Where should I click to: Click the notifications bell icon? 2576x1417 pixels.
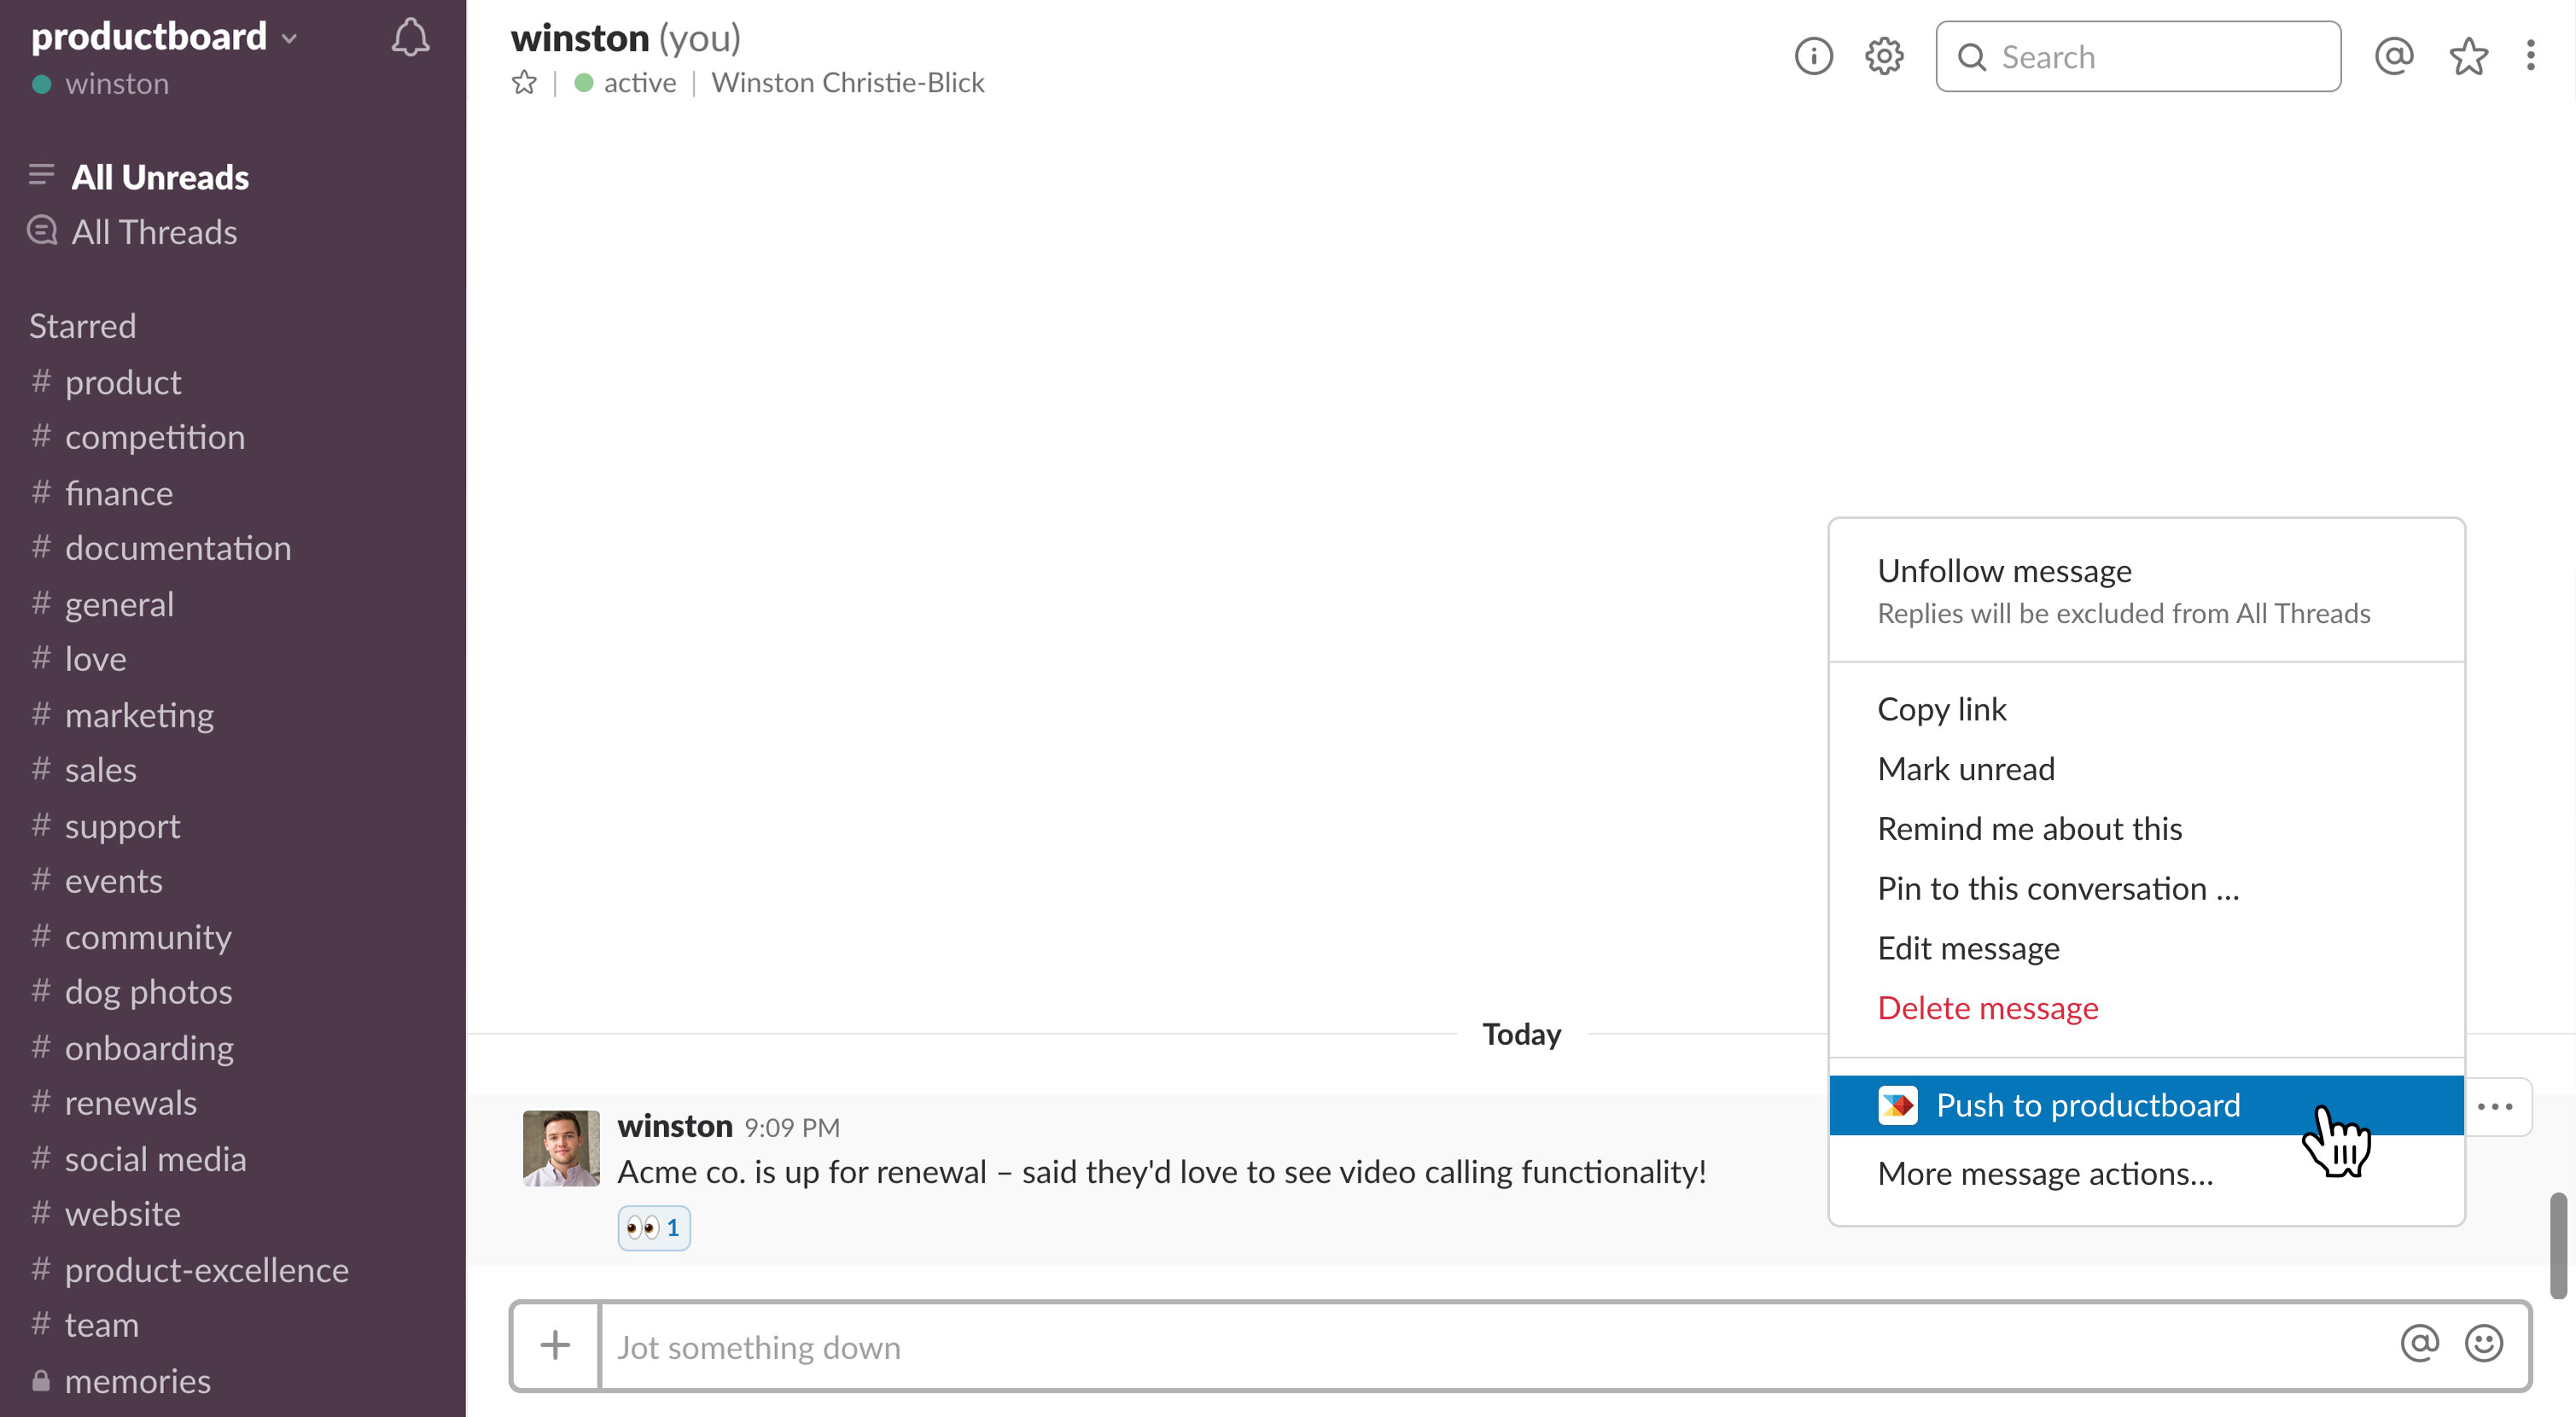coord(410,38)
